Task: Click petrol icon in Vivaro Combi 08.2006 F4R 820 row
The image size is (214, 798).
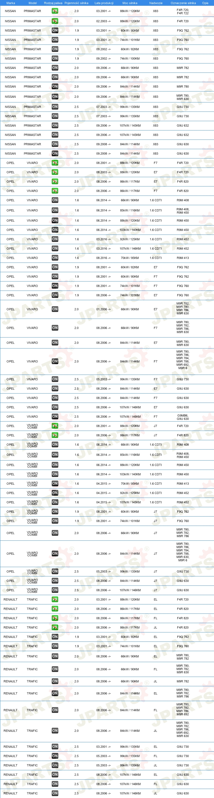Action: click(x=55, y=435)
